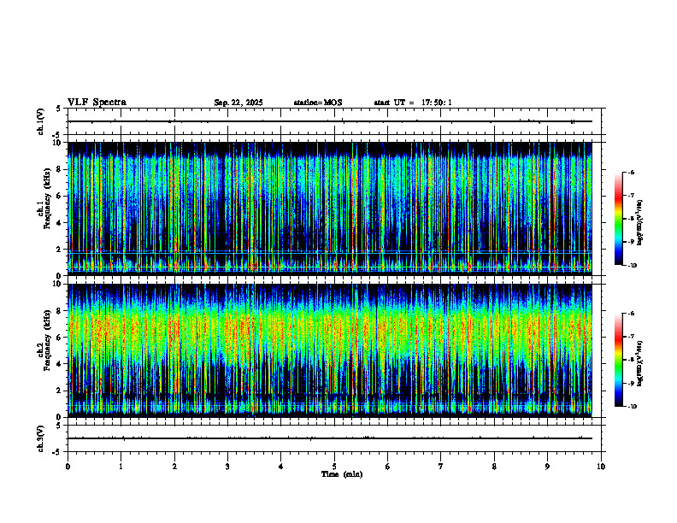The image size is (677, 523).
Task: Click the "start UT = 17:50: 1" header text
Action: pyautogui.click(x=413, y=103)
